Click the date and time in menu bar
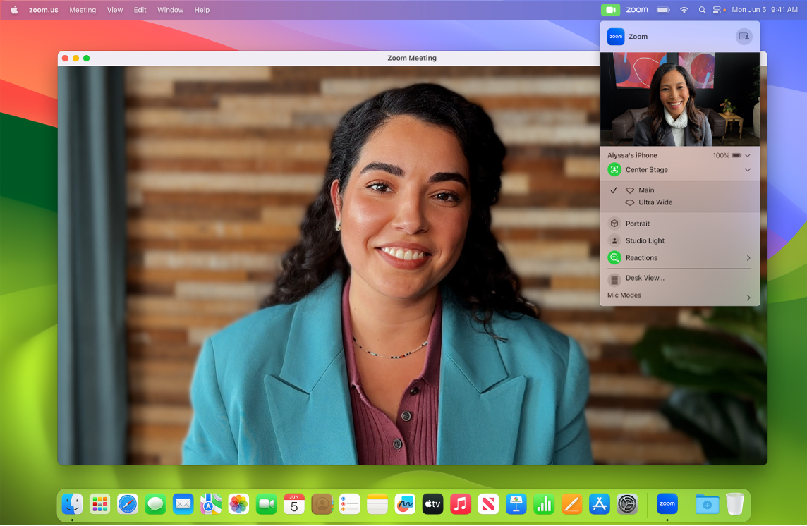The width and height of the screenshot is (807, 526). (765, 10)
